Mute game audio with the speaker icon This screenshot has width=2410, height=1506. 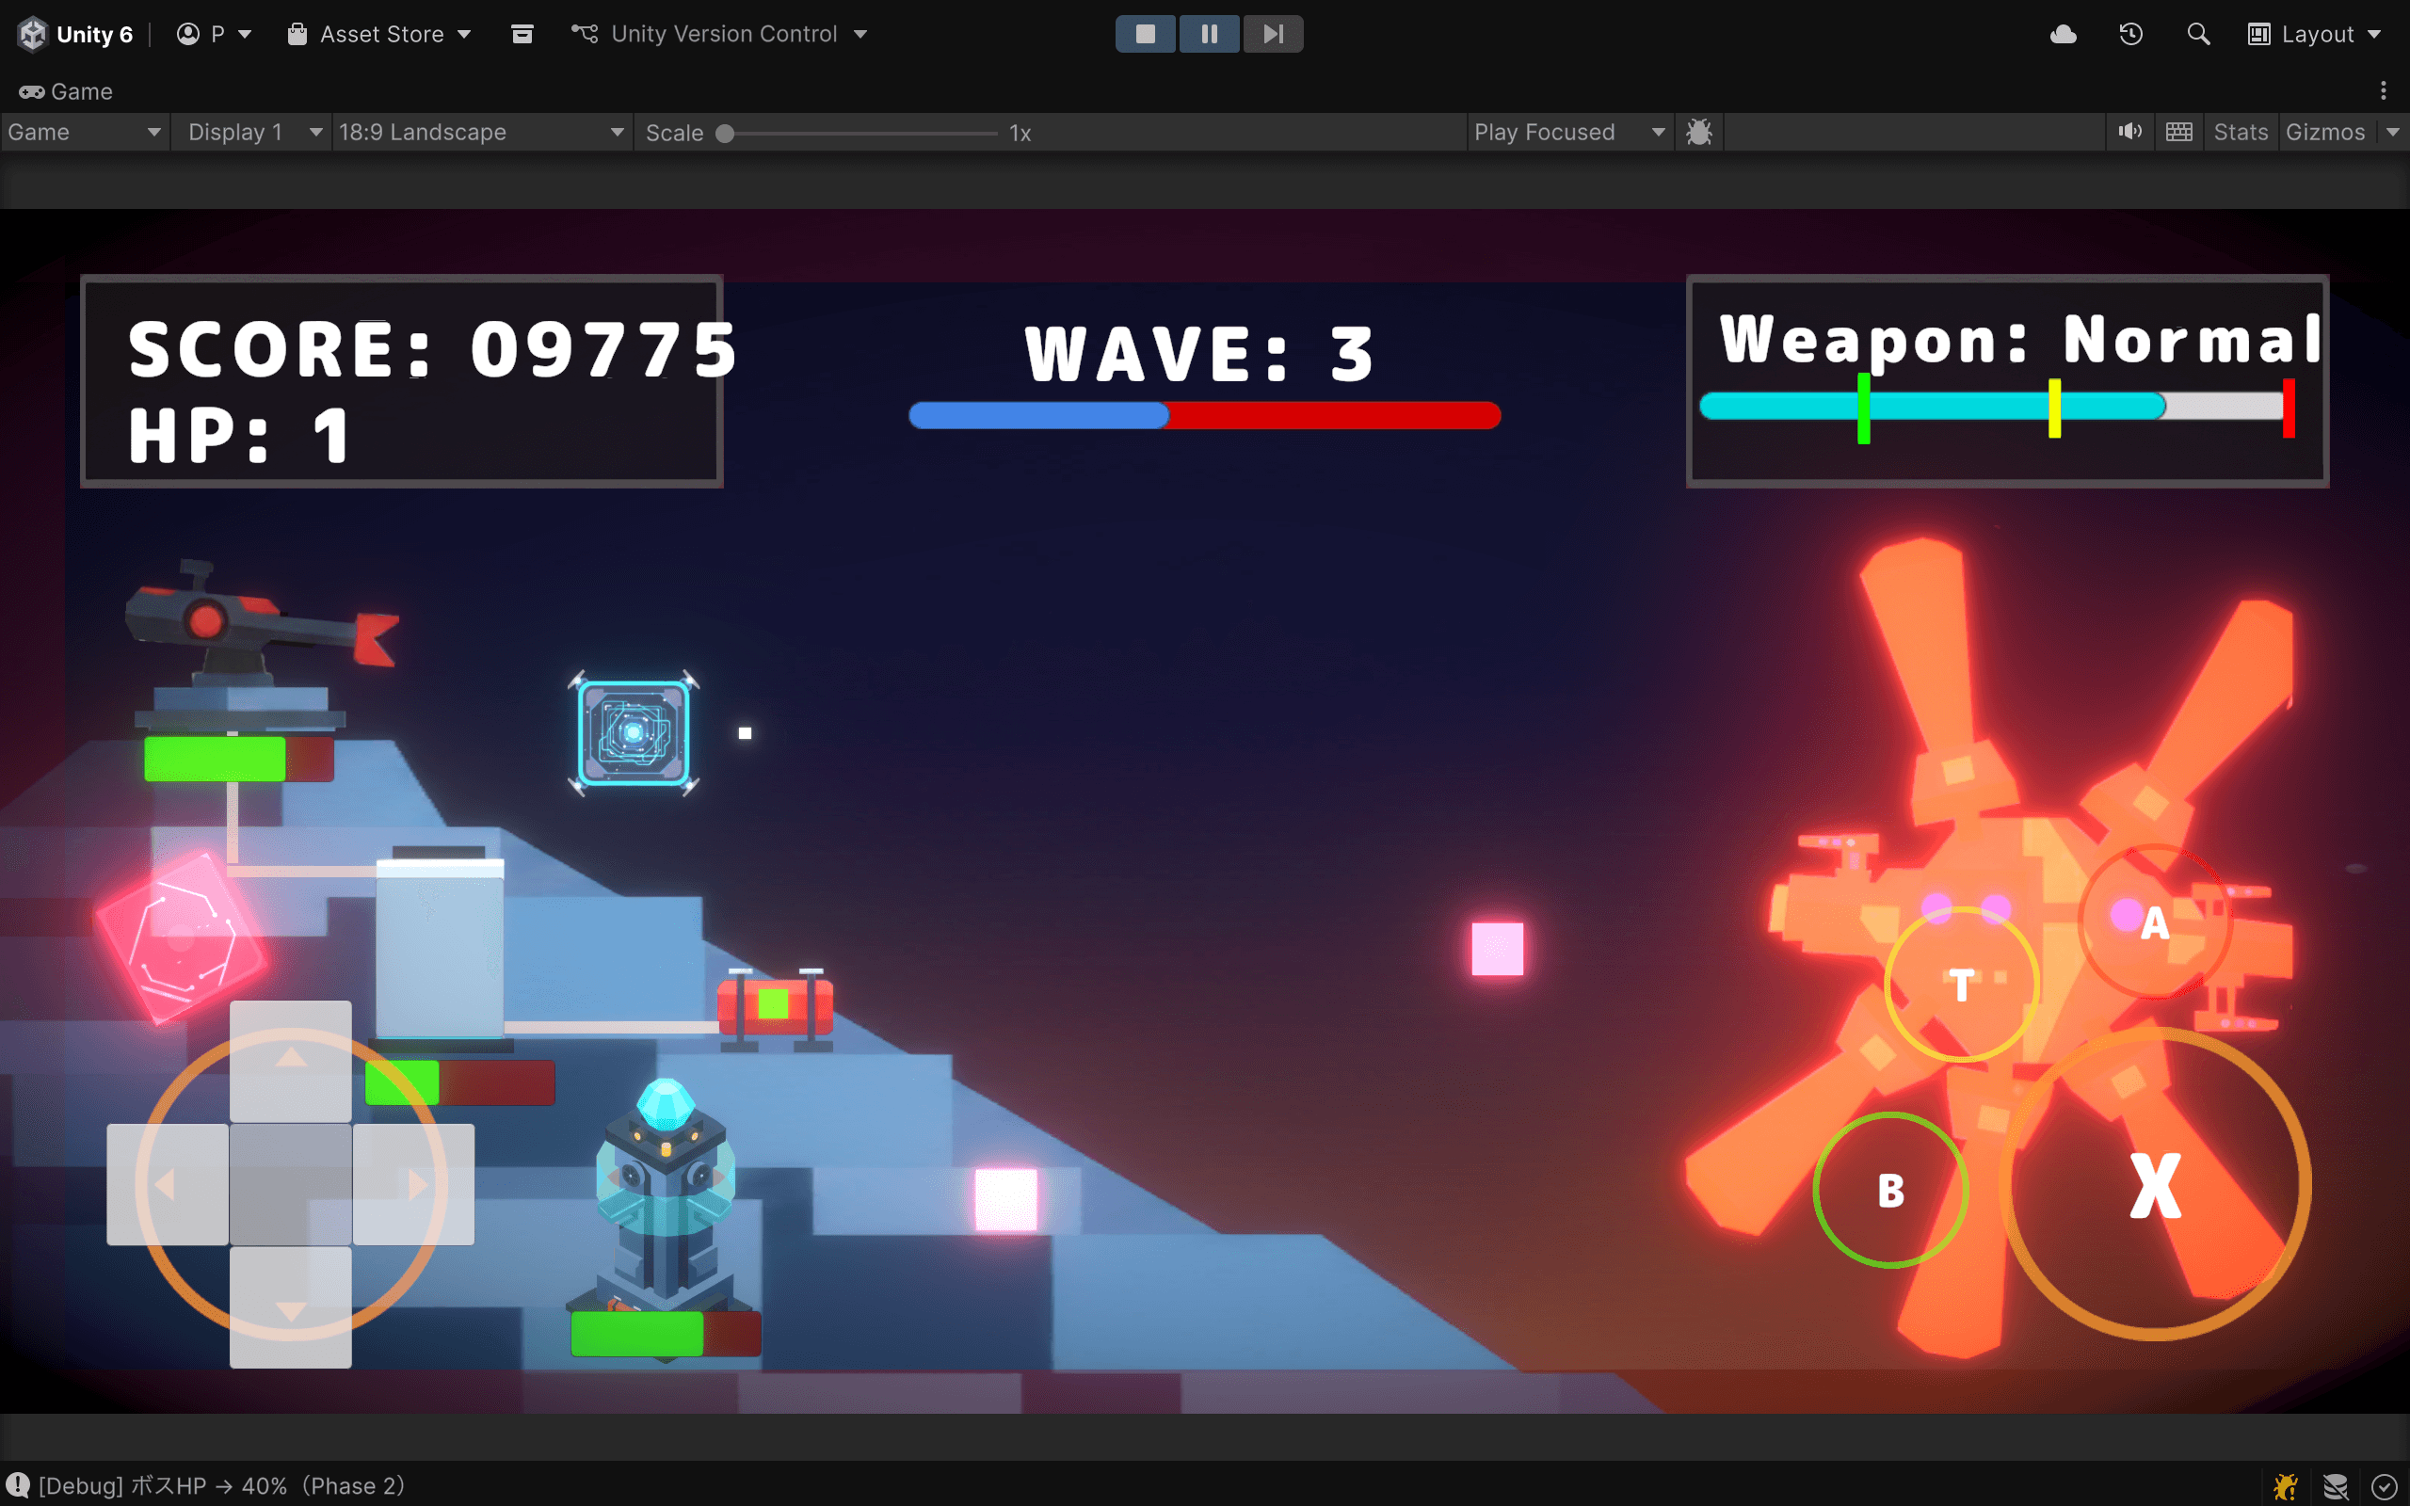2130,132
